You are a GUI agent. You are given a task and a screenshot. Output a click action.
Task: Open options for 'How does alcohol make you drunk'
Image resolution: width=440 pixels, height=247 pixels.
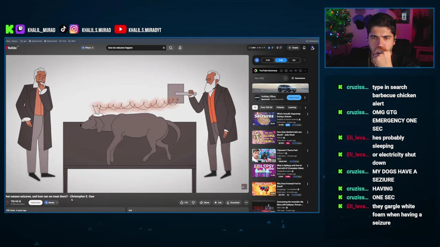pyautogui.click(x=307, y=132)
